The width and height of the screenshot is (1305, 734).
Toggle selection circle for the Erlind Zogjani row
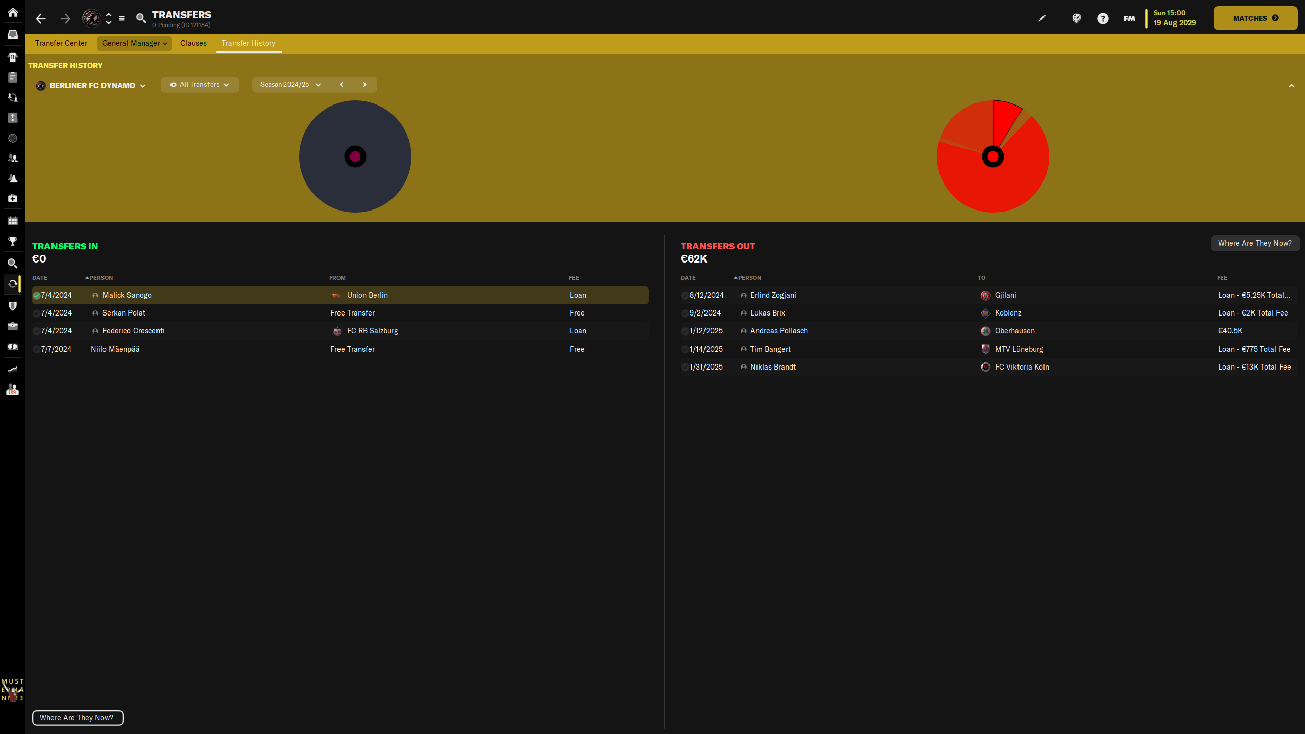point(685,296)
